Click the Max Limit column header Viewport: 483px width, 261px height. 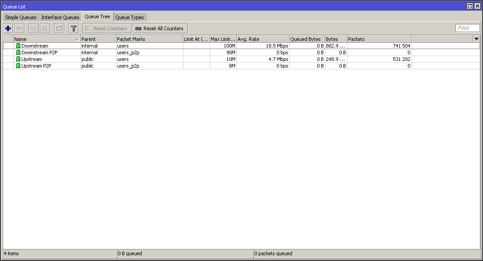pyautogui.click(x=223, y=39)
